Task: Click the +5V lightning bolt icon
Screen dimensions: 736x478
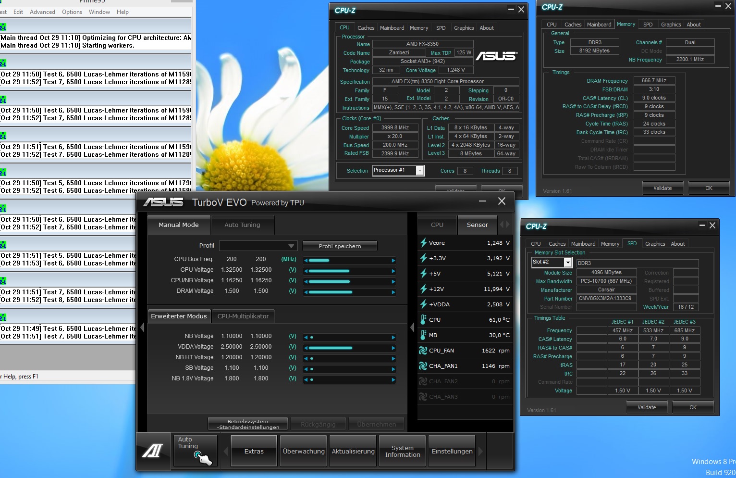Action: tap(423, 274)
